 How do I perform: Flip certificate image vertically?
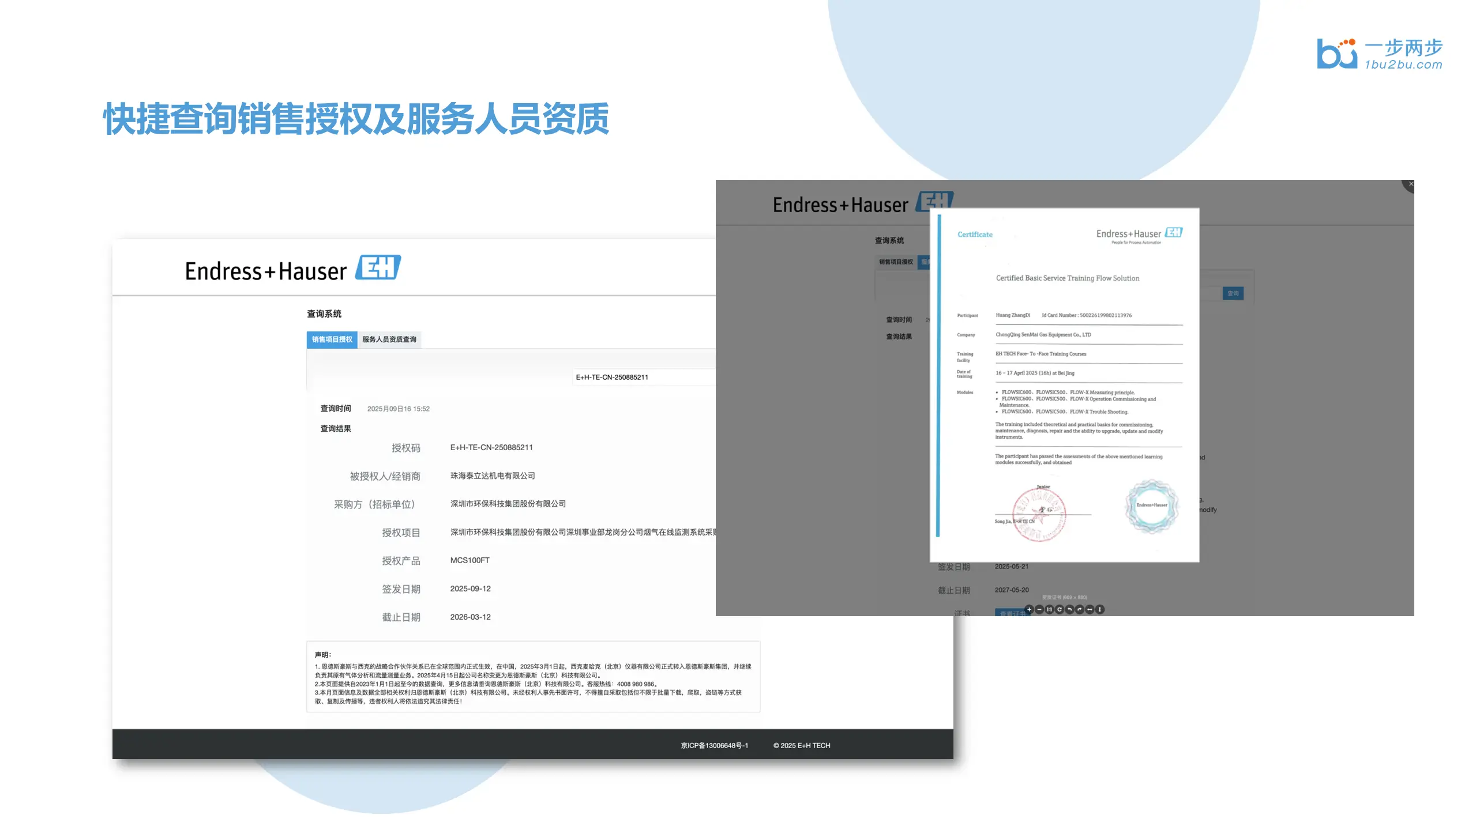click(x=1099, y=609)
